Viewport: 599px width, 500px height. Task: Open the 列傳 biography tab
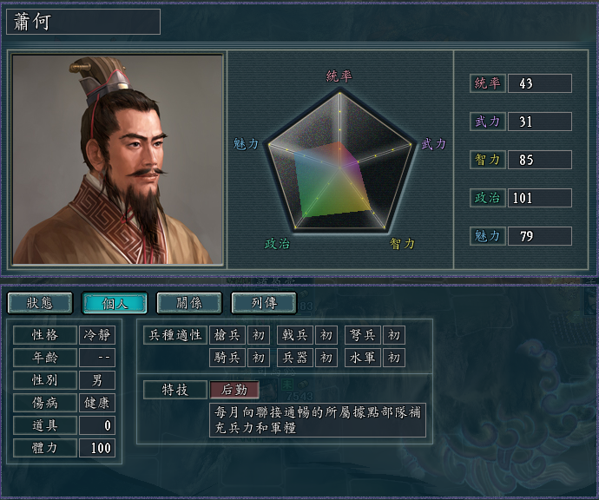click(264, 304)
